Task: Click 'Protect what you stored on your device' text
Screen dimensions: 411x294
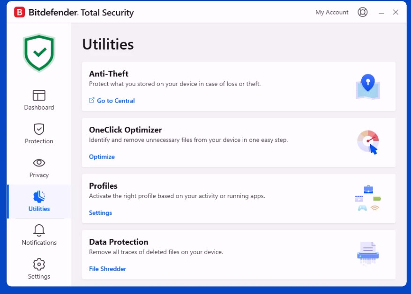Action: click(175, 84)
